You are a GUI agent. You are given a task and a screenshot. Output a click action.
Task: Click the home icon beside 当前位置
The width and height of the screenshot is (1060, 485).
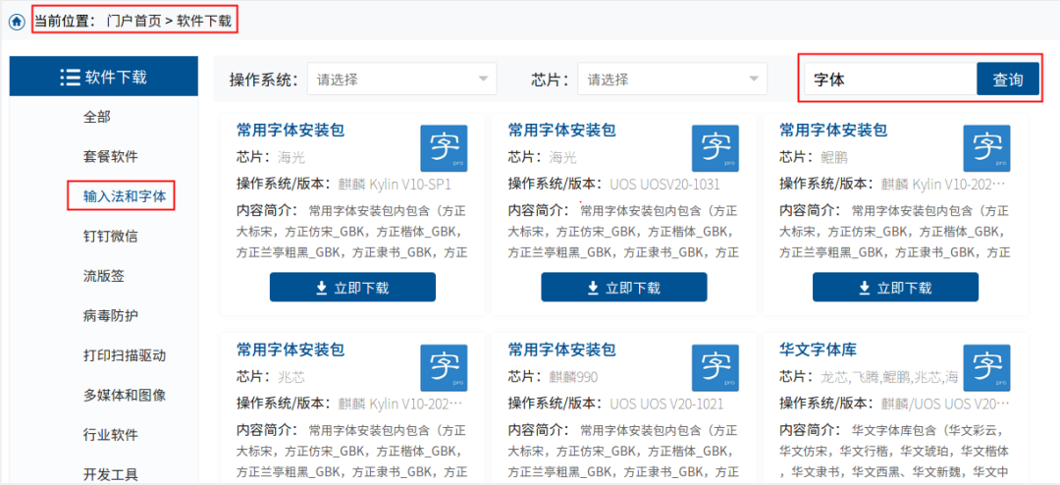click(x=17, y=22)
